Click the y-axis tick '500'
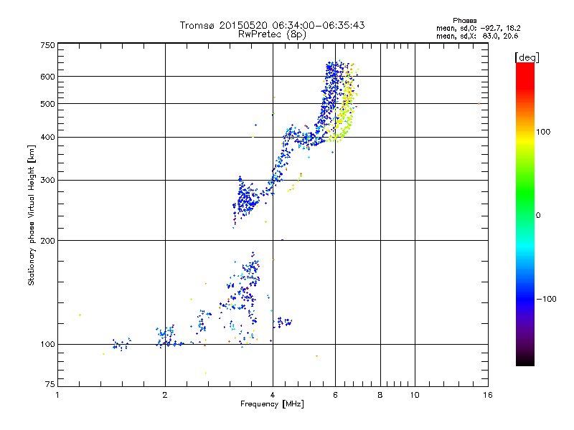Image resolution: width=574 pixels, height=430 pixels. click(47, 104)
